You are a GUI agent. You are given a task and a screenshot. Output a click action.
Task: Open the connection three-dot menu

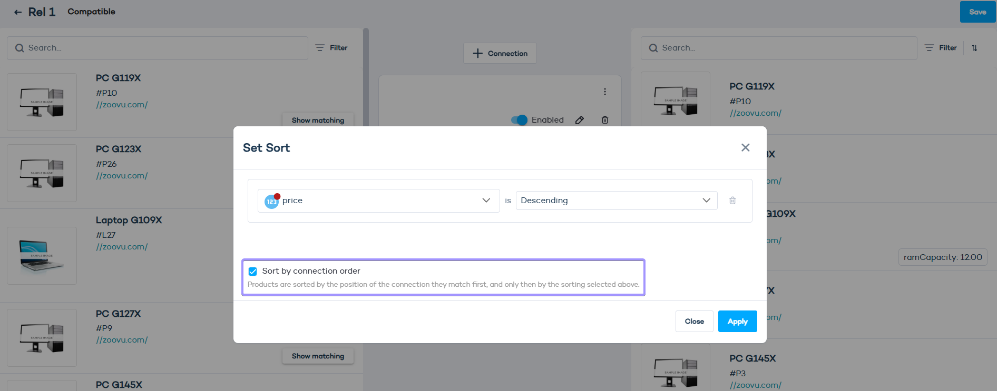(605, 92)
